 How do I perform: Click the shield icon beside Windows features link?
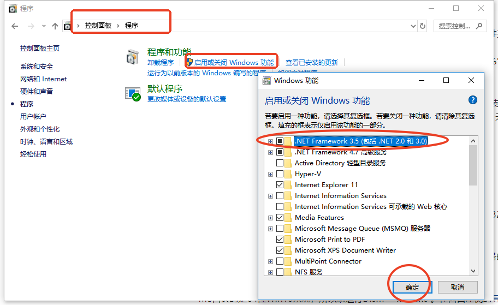(189, 62)
